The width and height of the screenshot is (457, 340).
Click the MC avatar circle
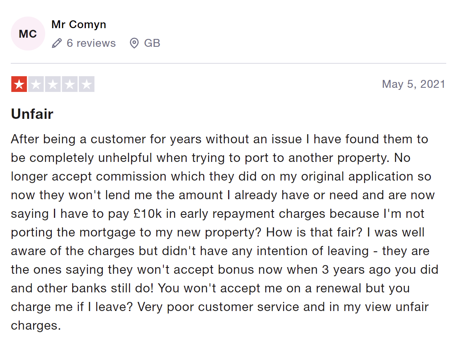pyautogui.click(x=28, y=34)
